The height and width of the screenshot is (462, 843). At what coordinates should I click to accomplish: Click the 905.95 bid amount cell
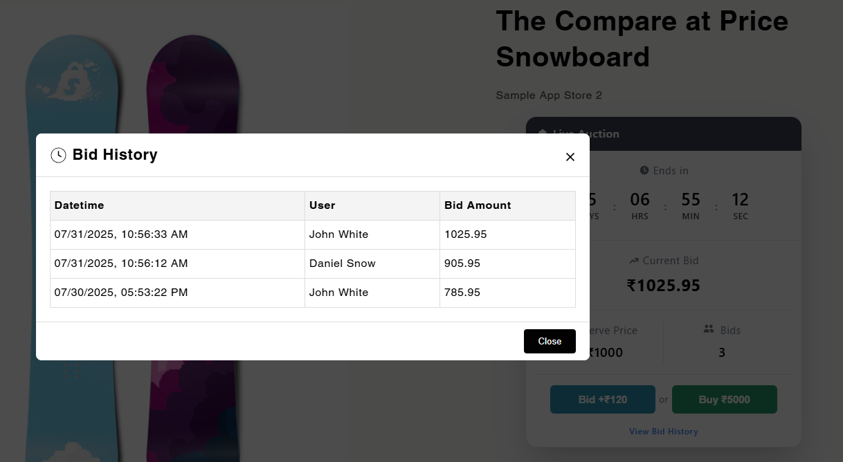[x=462, y=264]
